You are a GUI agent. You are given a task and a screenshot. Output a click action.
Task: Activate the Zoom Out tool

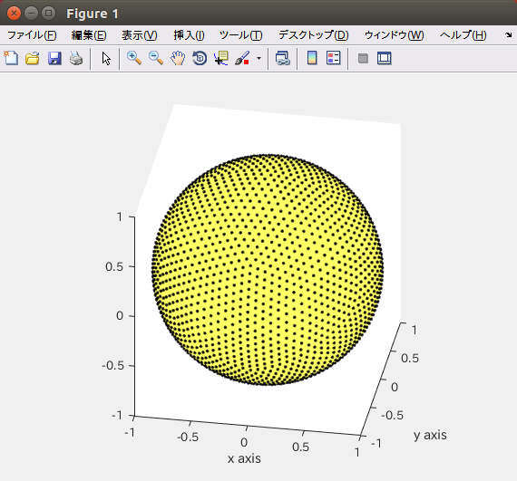pyautogui.click(x=156, y=58)
